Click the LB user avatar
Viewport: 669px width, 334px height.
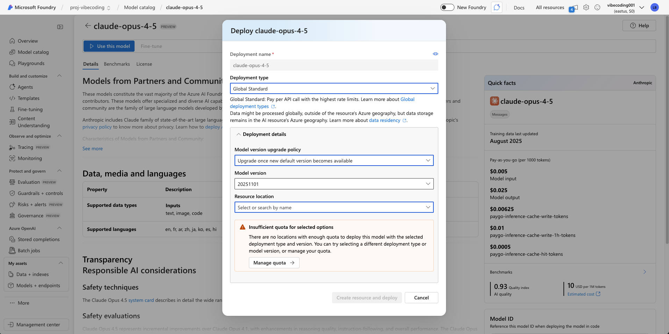coord(654,7)
